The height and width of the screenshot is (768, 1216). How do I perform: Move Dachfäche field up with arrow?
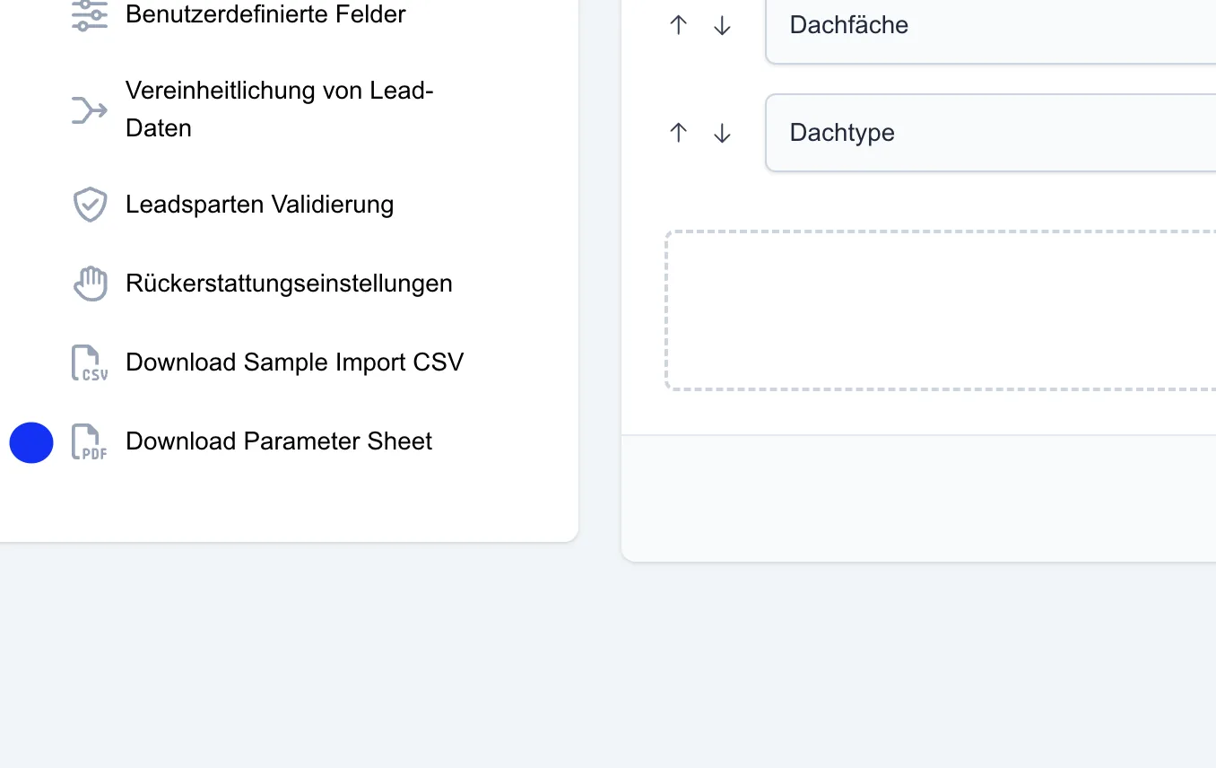tap(678, 25)
